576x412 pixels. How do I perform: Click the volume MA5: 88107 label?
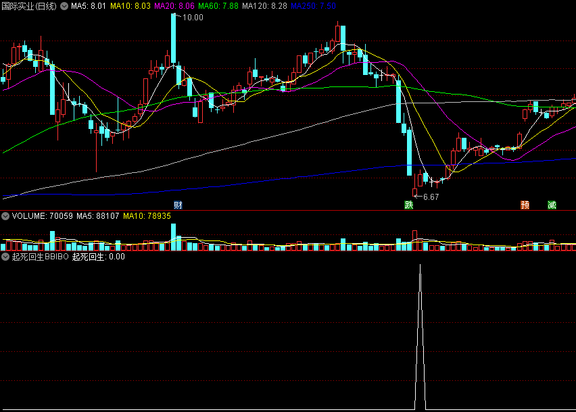[x=98, y=216]
